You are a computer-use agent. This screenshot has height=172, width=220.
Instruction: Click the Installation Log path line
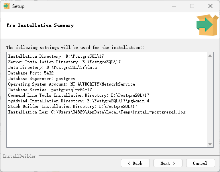[x=97, y=112]
